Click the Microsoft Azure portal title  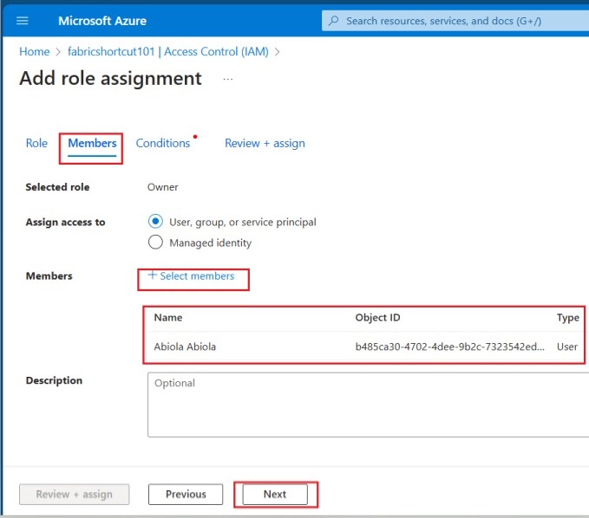(102, 21)
